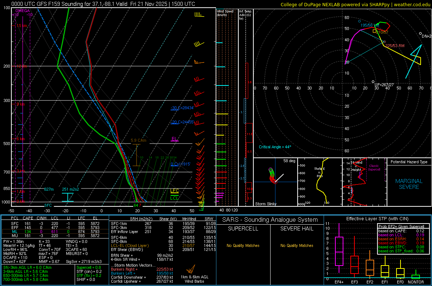This screenshot has height=286, width=432.
Task: Select the Eff Inflow Layer row
Action: (163, 232)
